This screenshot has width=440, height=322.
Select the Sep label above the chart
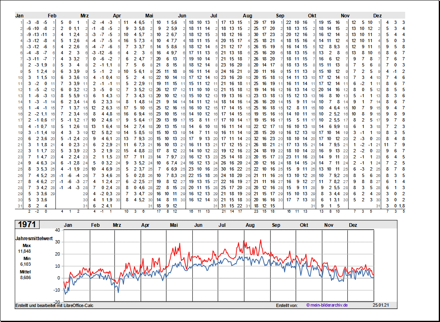click(x=276, y=225)
